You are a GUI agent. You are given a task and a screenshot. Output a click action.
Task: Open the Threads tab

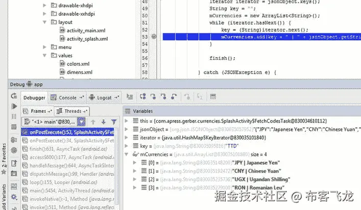(72, 111)
